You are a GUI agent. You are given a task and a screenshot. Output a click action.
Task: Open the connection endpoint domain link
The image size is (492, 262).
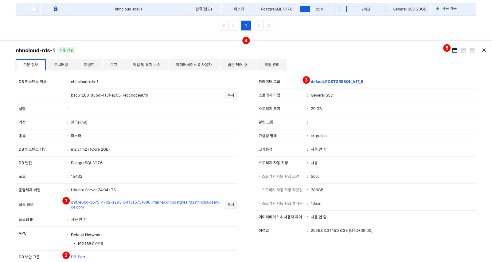tap(146, 205)
